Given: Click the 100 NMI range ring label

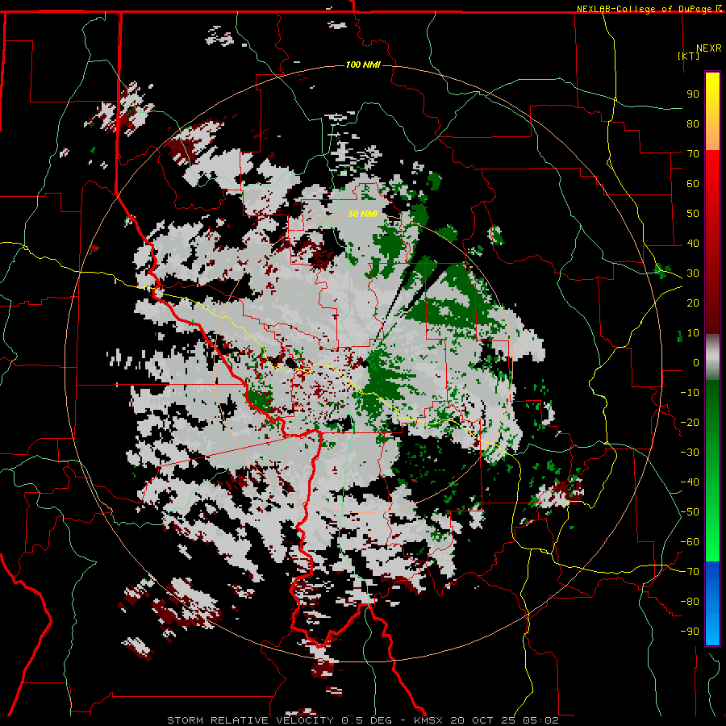Looking at the screenshot, I should coord(364,65).
